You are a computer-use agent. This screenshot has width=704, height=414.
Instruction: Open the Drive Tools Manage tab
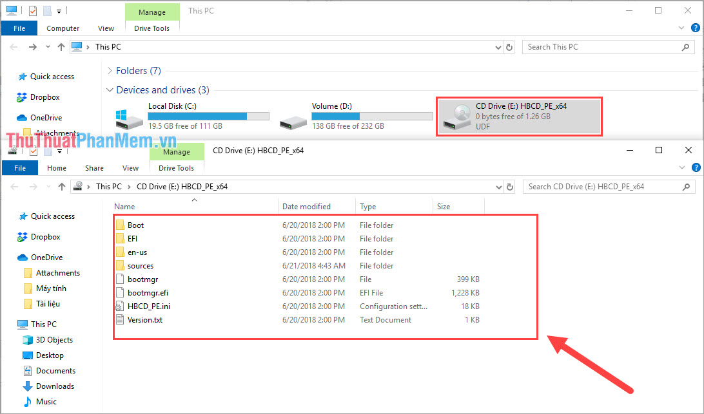point(177,151)
